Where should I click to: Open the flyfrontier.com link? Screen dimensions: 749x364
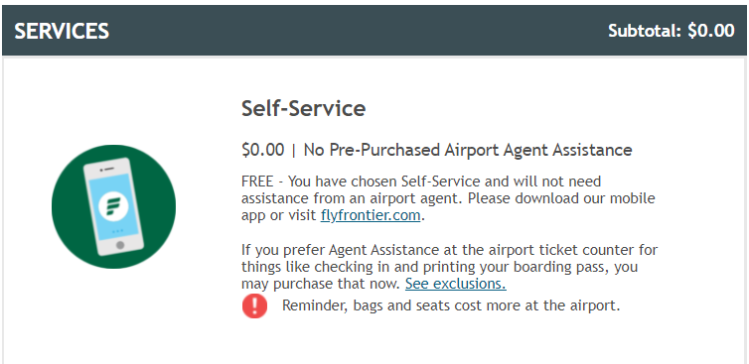coord(371,215)
